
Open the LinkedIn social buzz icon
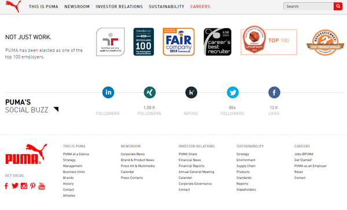(108, 92)
